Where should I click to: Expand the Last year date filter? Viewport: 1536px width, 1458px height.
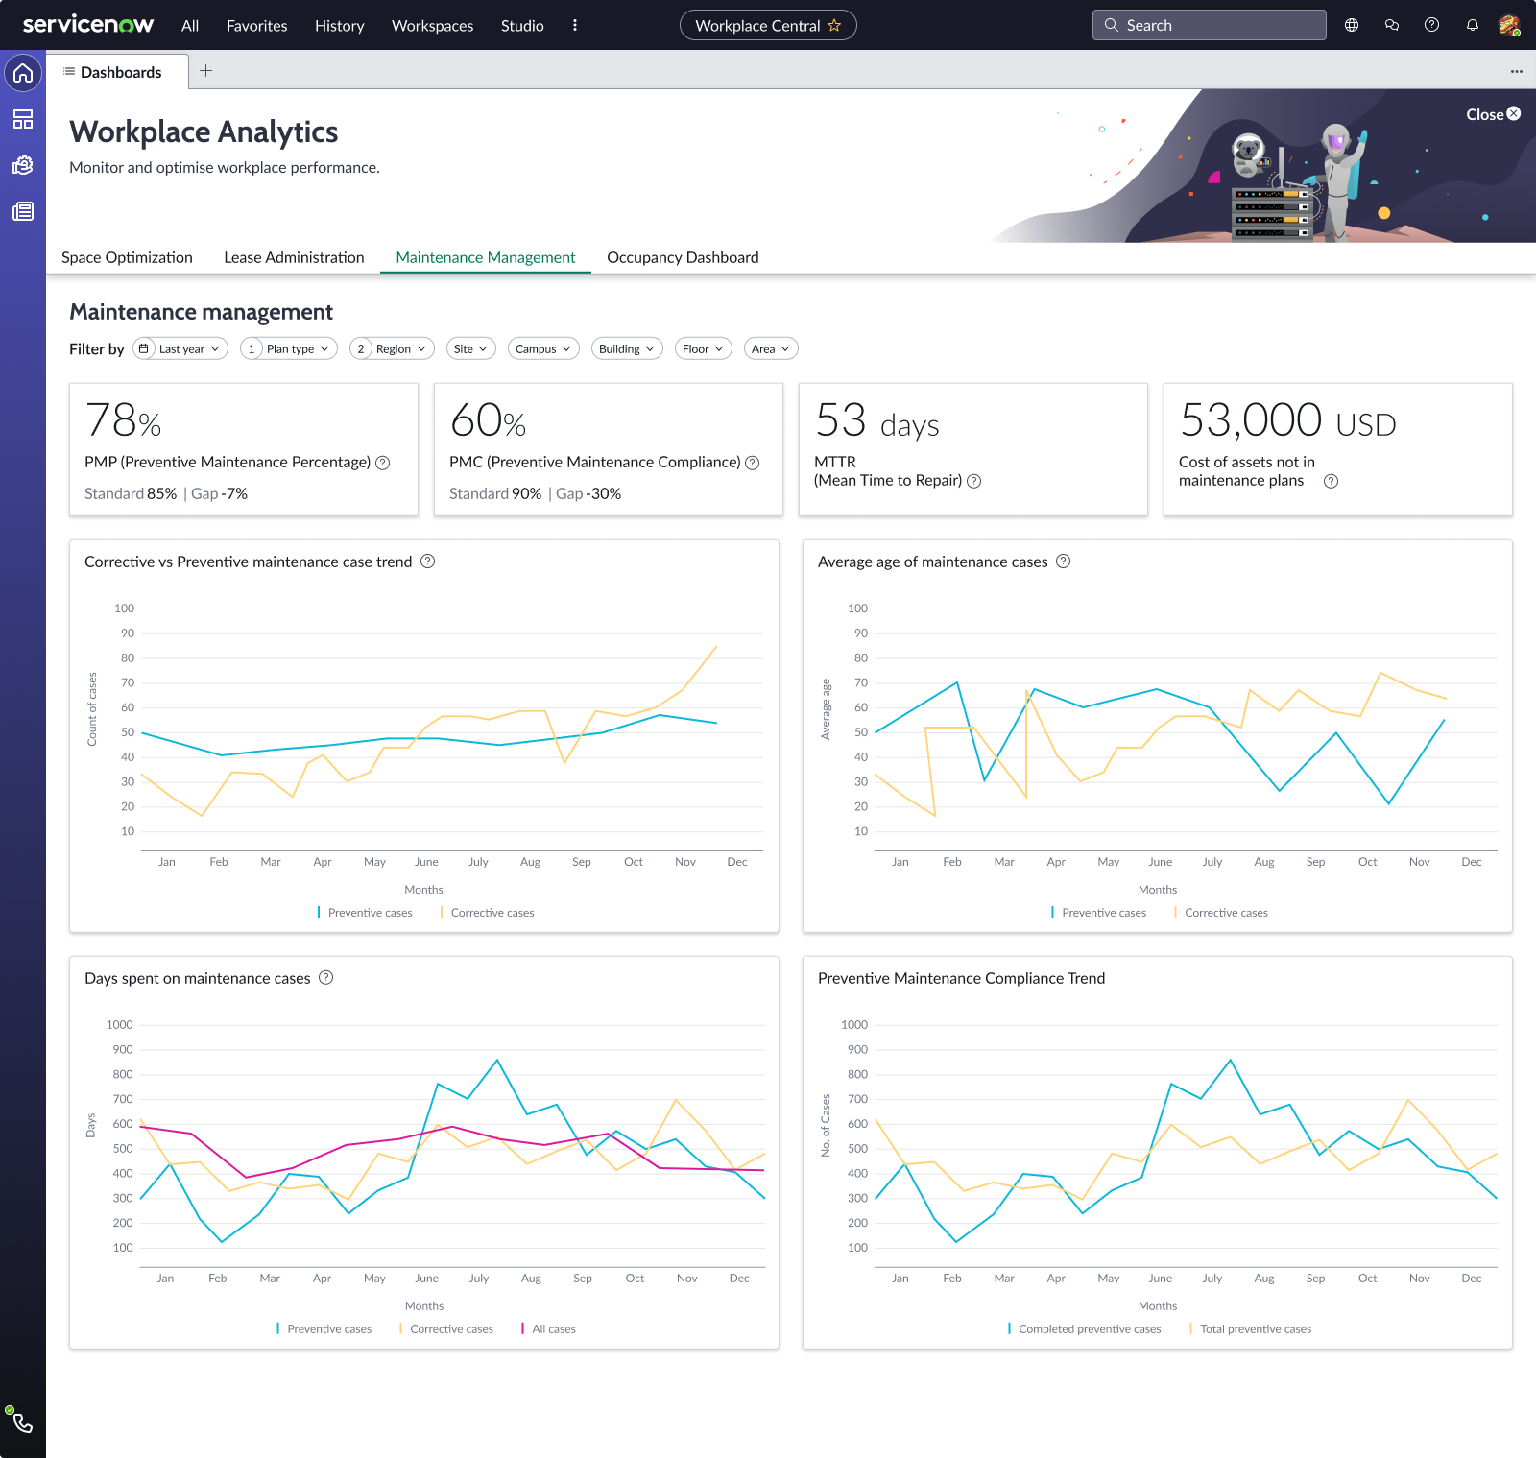point(180,348)
